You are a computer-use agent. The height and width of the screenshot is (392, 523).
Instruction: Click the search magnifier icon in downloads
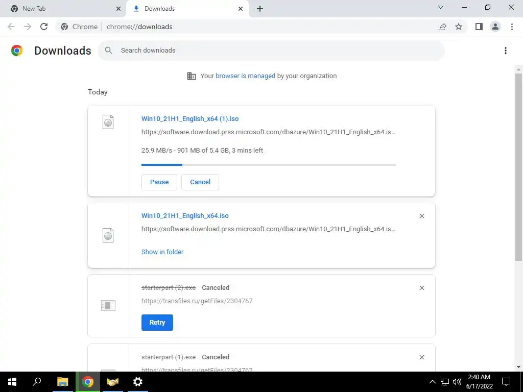pos(108,51)
